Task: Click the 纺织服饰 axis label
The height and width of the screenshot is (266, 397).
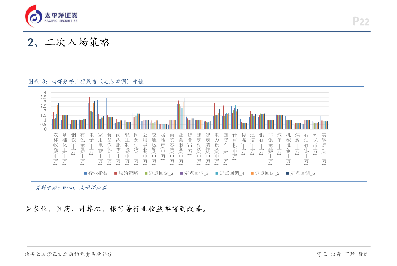Action: [118, 149]
